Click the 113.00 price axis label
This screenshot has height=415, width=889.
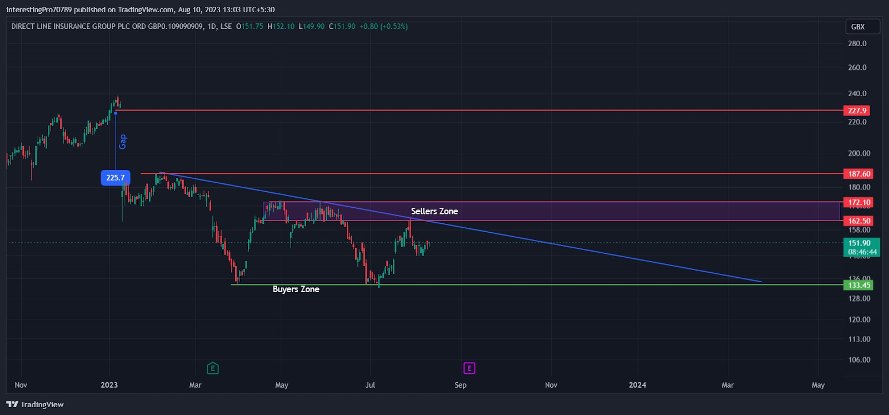click(x=860, y=339)
